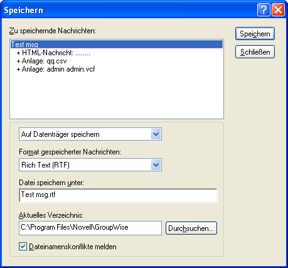Click the Datei speichern unter filename field
The width and height of the screenshot is (288, 268).
point(118,195)
